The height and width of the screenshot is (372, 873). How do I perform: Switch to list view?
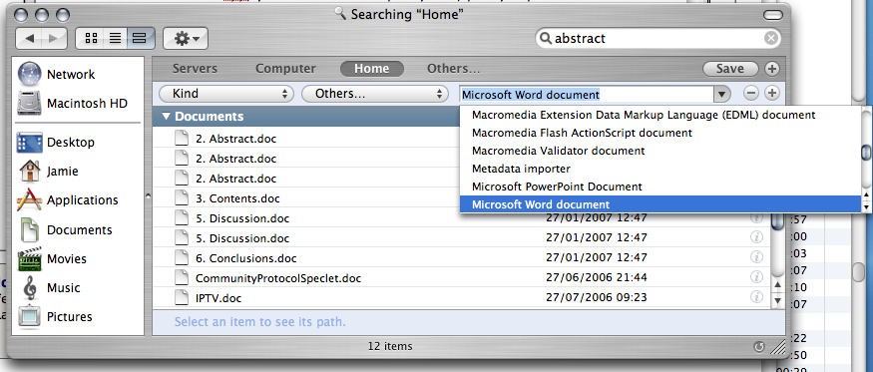point(116,39)
